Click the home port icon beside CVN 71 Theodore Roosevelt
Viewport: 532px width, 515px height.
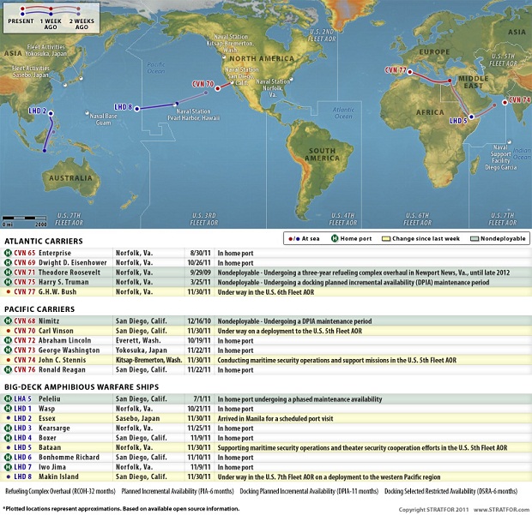point(8,272)
